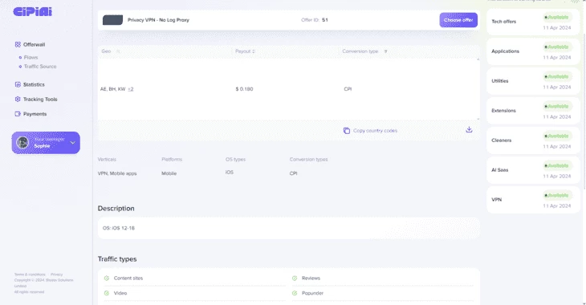
Task: Click the CiPiAi logo
Action: [33, 12]
